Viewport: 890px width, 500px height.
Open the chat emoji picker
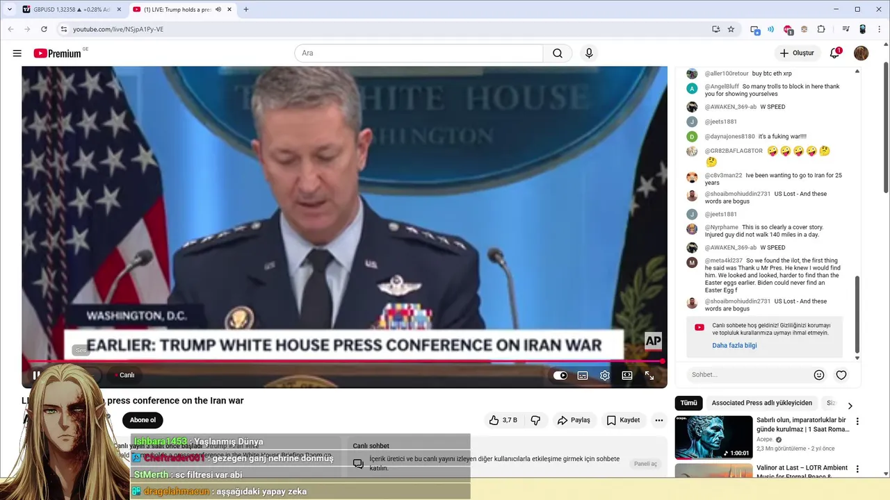[x=819, y=375]
